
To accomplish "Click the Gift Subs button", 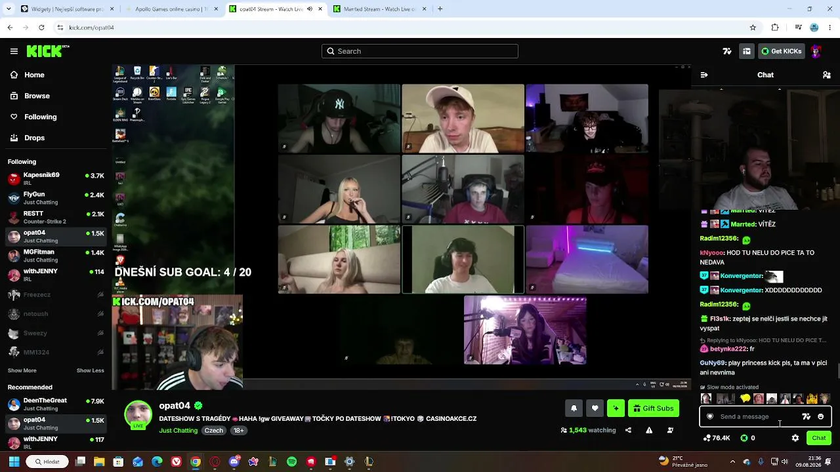I will coord(653,408).
